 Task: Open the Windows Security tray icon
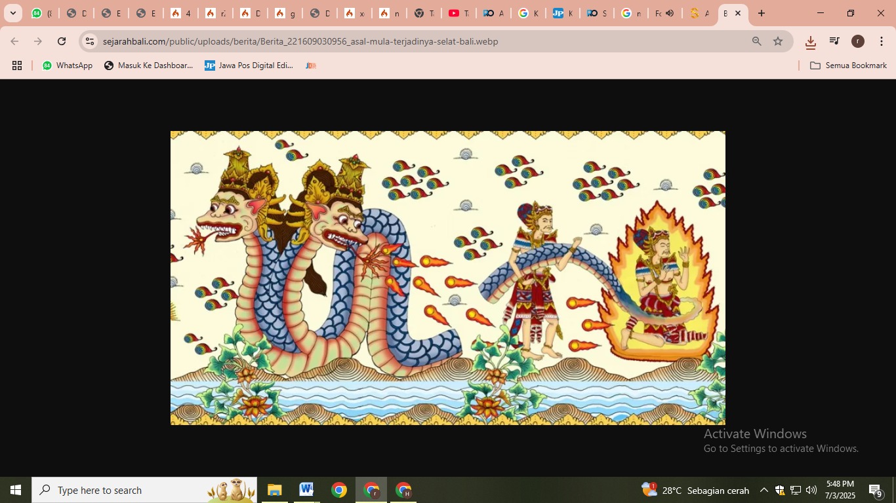click(780, 490)
